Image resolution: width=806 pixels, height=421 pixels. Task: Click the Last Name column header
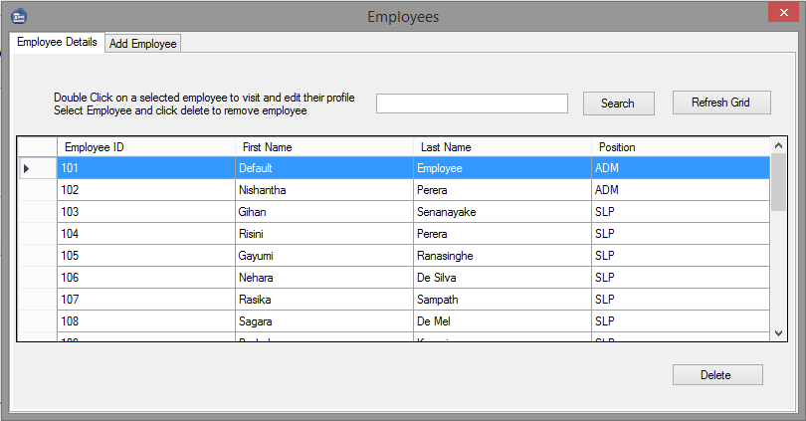(502, 147)
